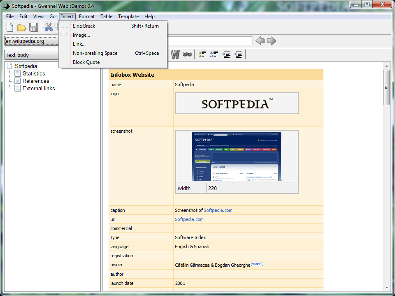Minimize the Gwennel Web window
Viewport: 395px width, 296px height.
pyautogui.click(x=356, y=4)
